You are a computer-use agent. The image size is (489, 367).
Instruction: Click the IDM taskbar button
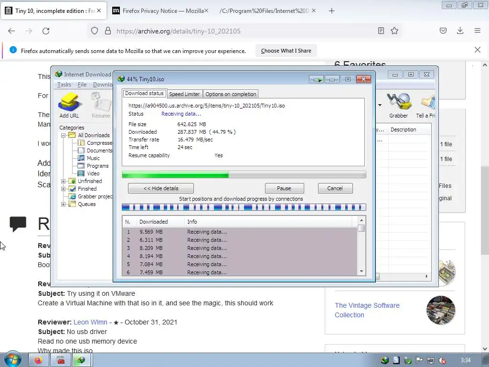pos(81,360)
